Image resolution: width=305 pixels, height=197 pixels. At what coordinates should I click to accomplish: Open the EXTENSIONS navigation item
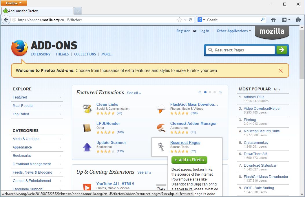click(40, 54)
